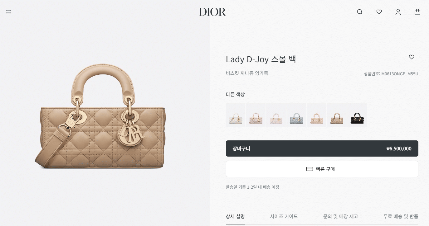Open the 무료 배송 및 반품 tab
The image size is (429, 226).
click(x=401, y=216)
